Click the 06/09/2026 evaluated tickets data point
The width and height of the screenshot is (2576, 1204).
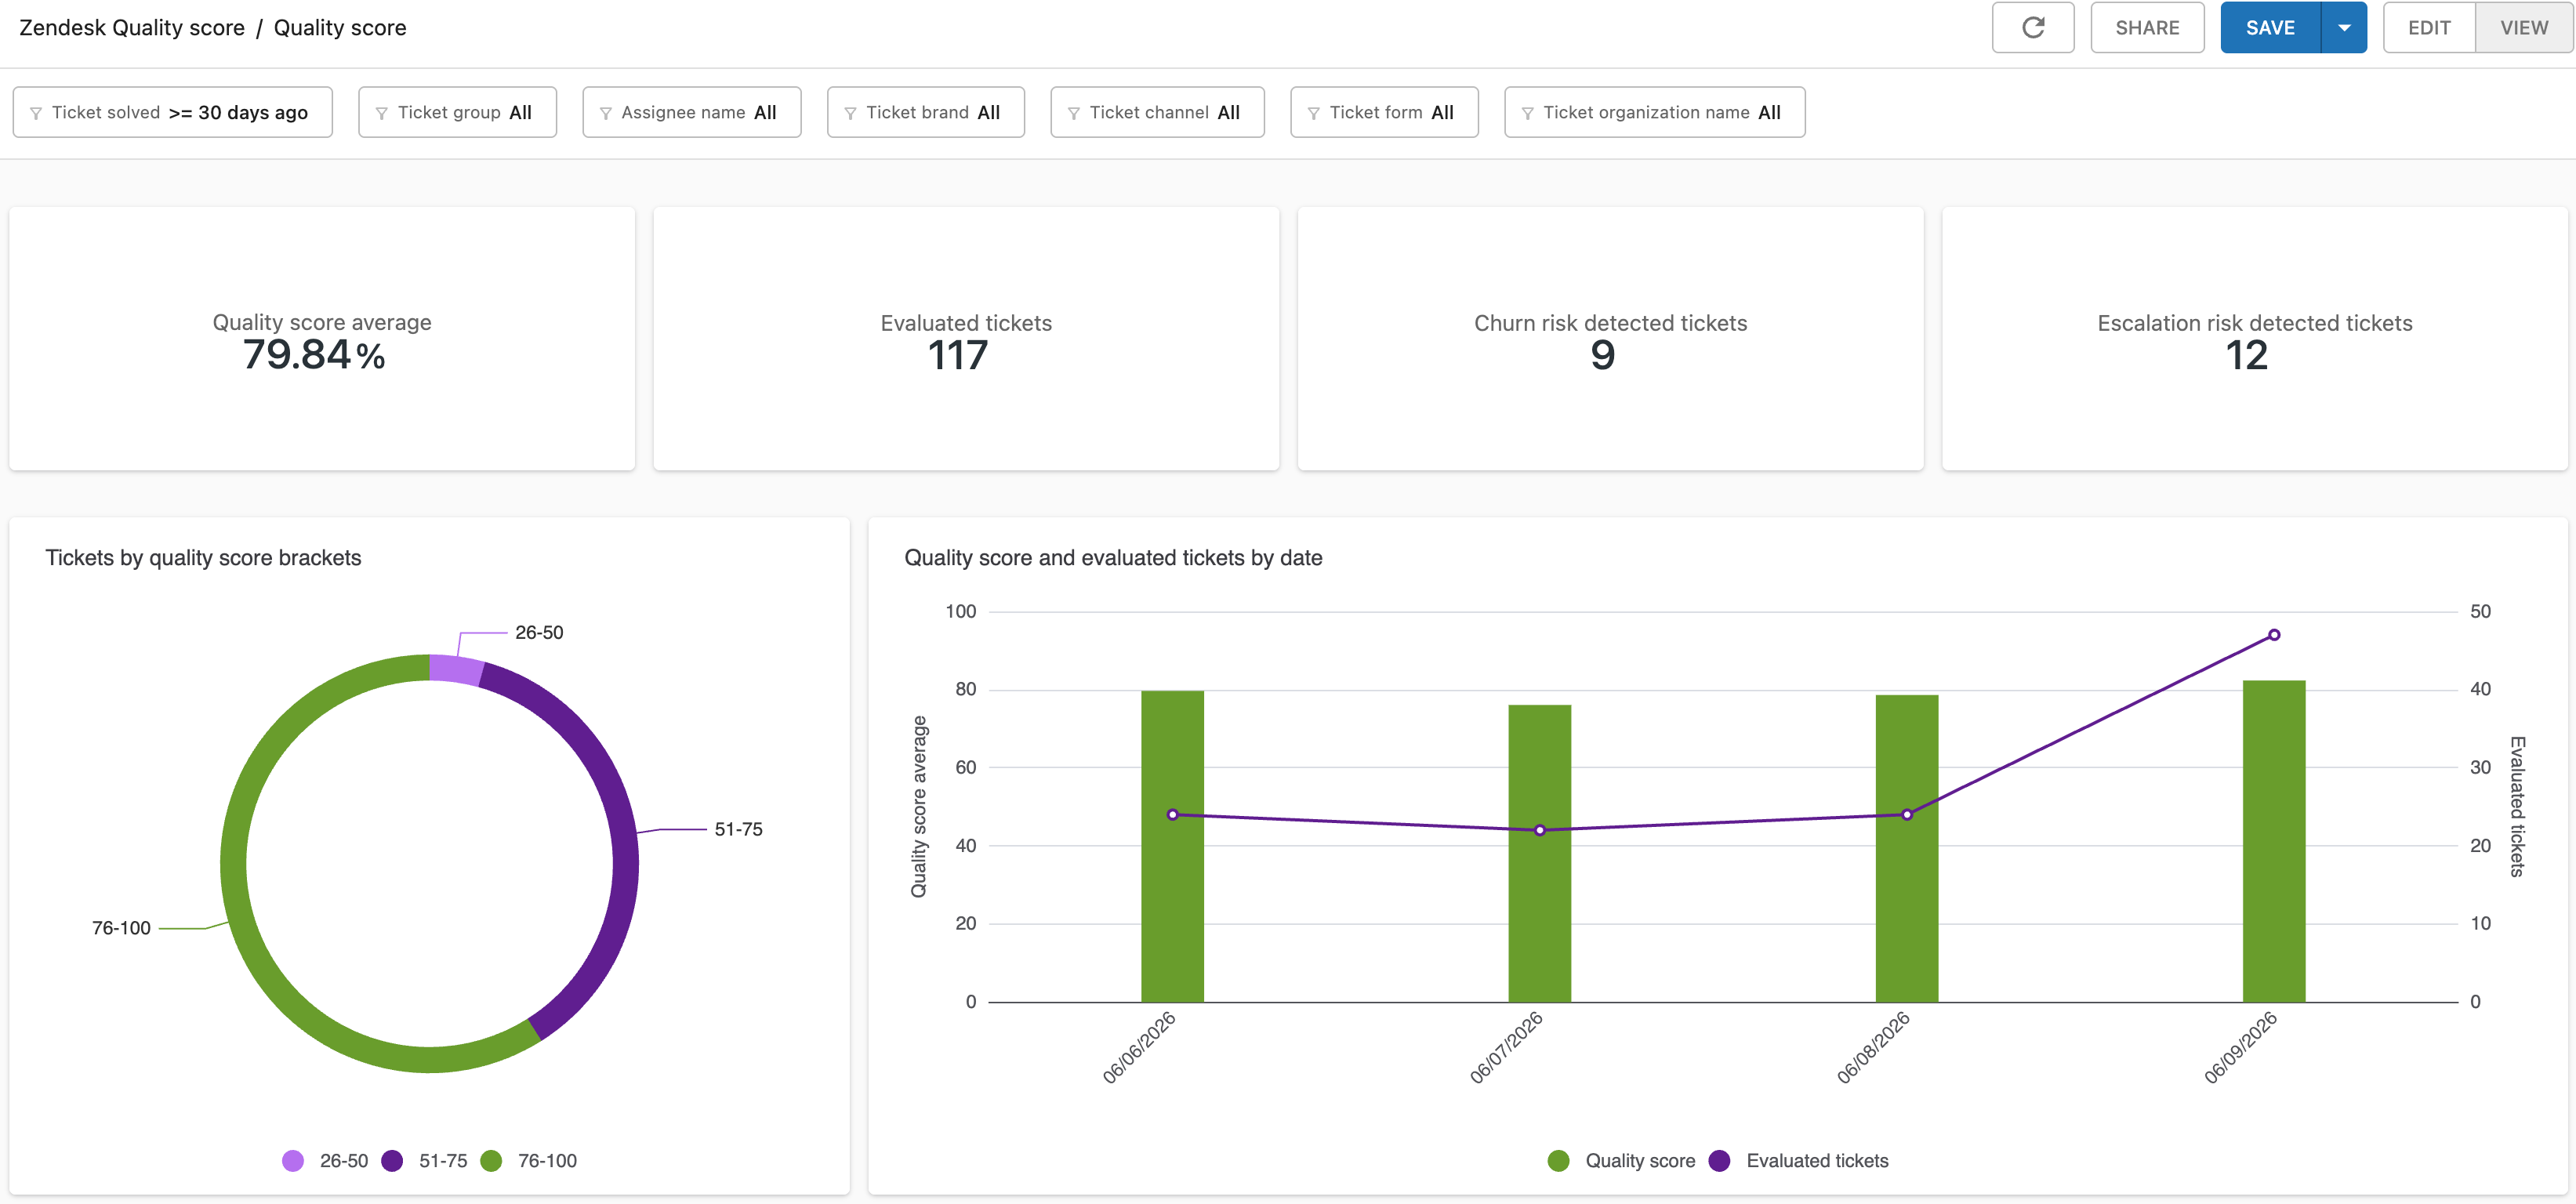point(2273,635)
